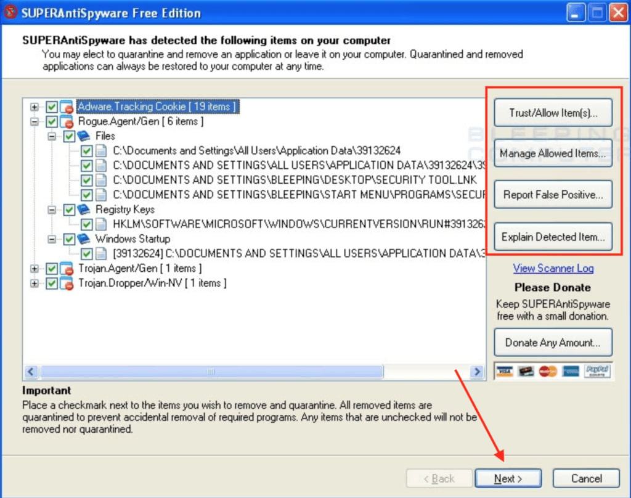Click file icon for HKLM\SOFTWARE registry entry
Image resolution: width=631 pixels, height=498 pixels.
[x=101, y=224]
